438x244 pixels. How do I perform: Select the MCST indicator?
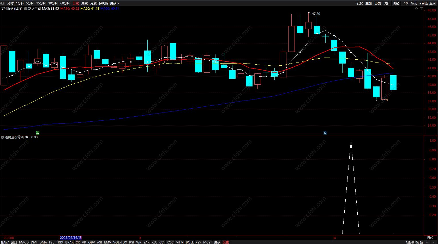click(x=208, y=242)
